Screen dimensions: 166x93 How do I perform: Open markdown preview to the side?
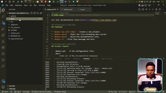(x=143, y=10)
